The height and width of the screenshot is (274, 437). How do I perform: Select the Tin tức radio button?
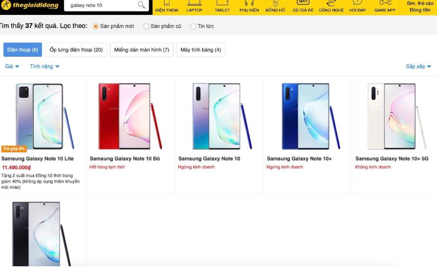click(193, 26)
